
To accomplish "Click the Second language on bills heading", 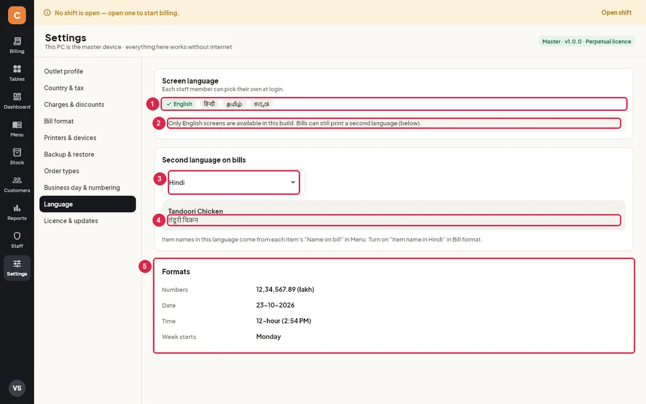I will (x=204, y=160).
